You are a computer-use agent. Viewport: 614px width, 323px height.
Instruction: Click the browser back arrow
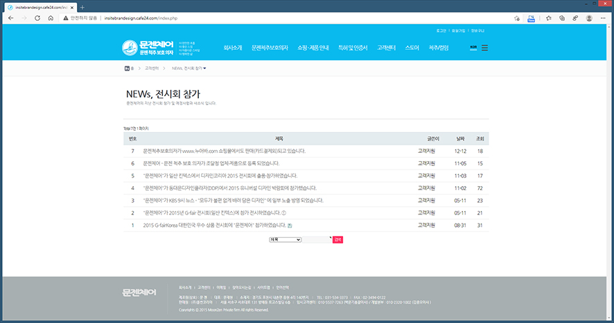(x=10, y=18)
